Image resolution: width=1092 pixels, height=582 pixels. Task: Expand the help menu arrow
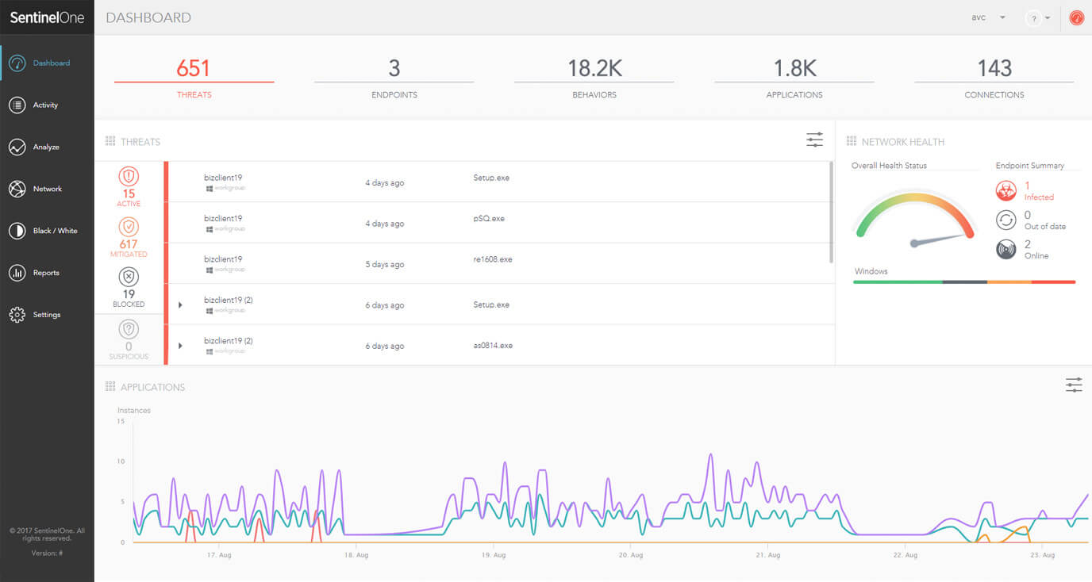point(1048,18)
